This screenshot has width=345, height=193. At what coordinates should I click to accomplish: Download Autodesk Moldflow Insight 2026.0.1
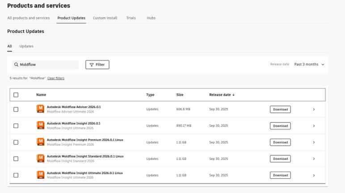click(x=280, y=126)
